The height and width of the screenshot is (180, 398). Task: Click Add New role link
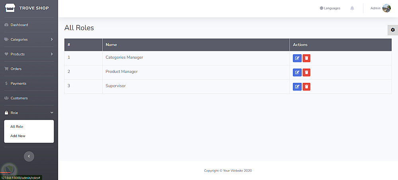pos(18,136)
